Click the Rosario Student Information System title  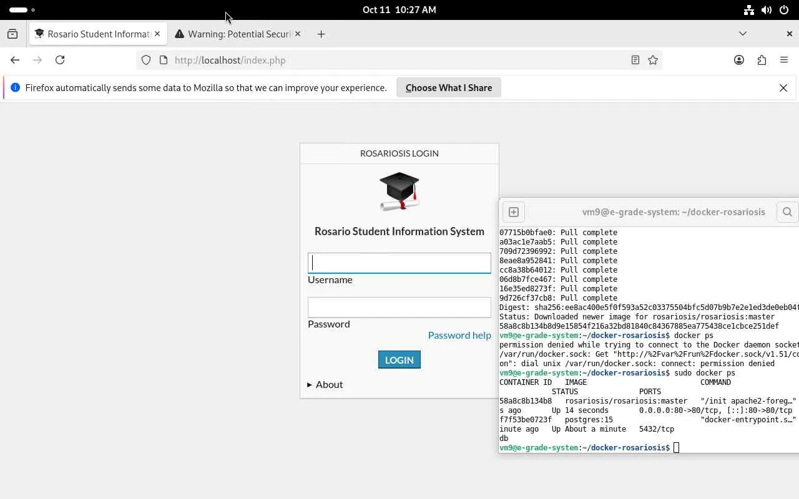click(x=399, y=231)
